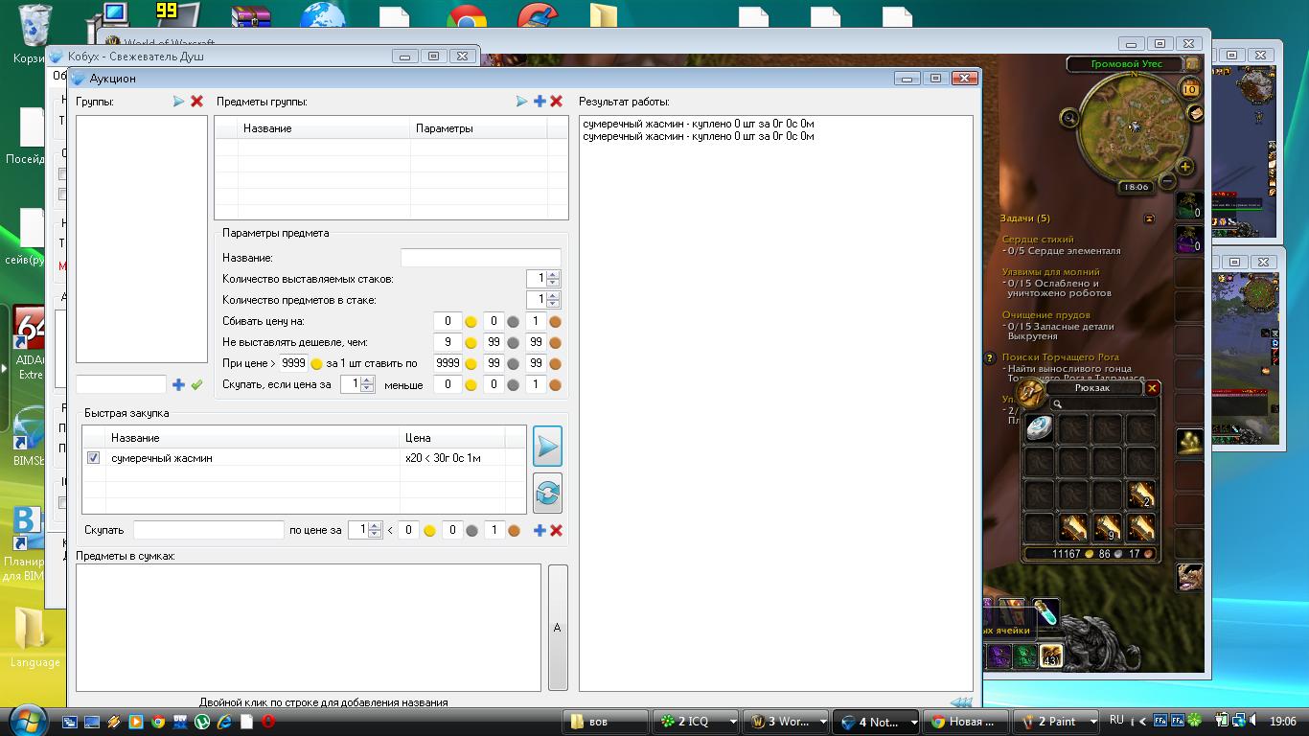Start Быстрая закупка with large play button
Viewport: 1309px width, 736px height.
[x=547, y=447]
